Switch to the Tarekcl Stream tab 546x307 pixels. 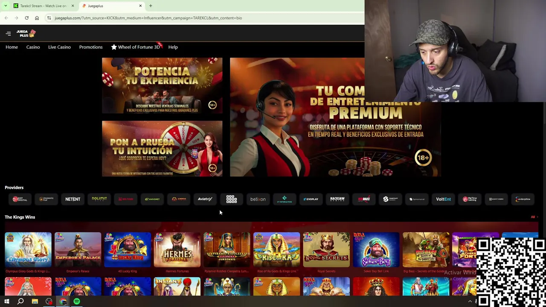coord(44,6)
